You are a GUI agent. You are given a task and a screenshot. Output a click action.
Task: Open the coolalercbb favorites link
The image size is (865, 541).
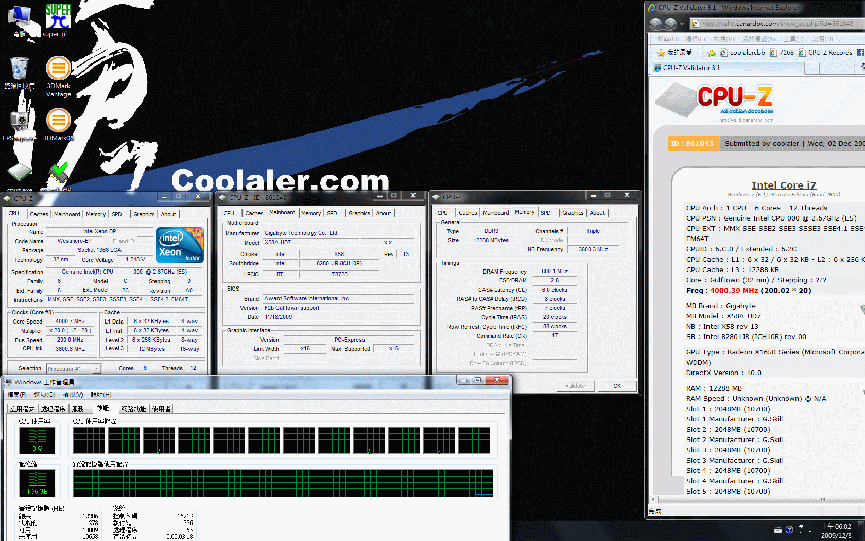coord(742,53)
